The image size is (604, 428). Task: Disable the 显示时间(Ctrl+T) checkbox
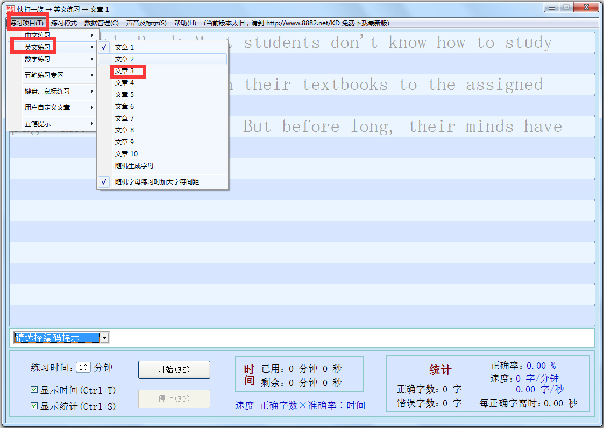(x=34, y=389)
